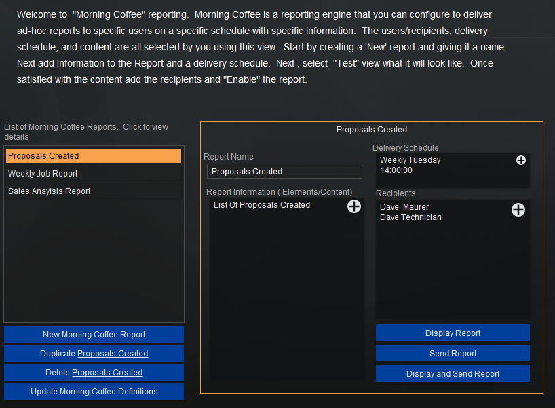555x408 pixels.
Task: Select the Weekly Tuesday 14:00:00 schedule entry
Action: pos(410,165)
